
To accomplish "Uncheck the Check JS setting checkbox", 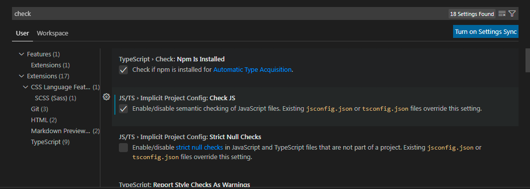I will (123, 109).
